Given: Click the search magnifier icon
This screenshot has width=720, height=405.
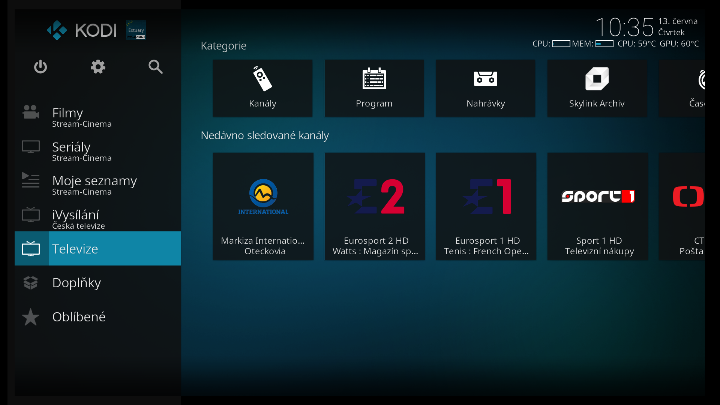Looking at the screenshot, I should pyautogui.click(x=155, y=67).
